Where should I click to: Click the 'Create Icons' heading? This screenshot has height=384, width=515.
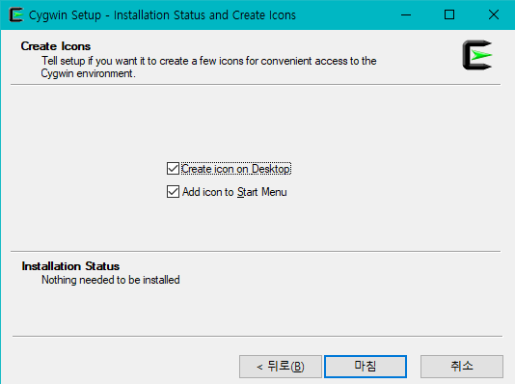56,46
